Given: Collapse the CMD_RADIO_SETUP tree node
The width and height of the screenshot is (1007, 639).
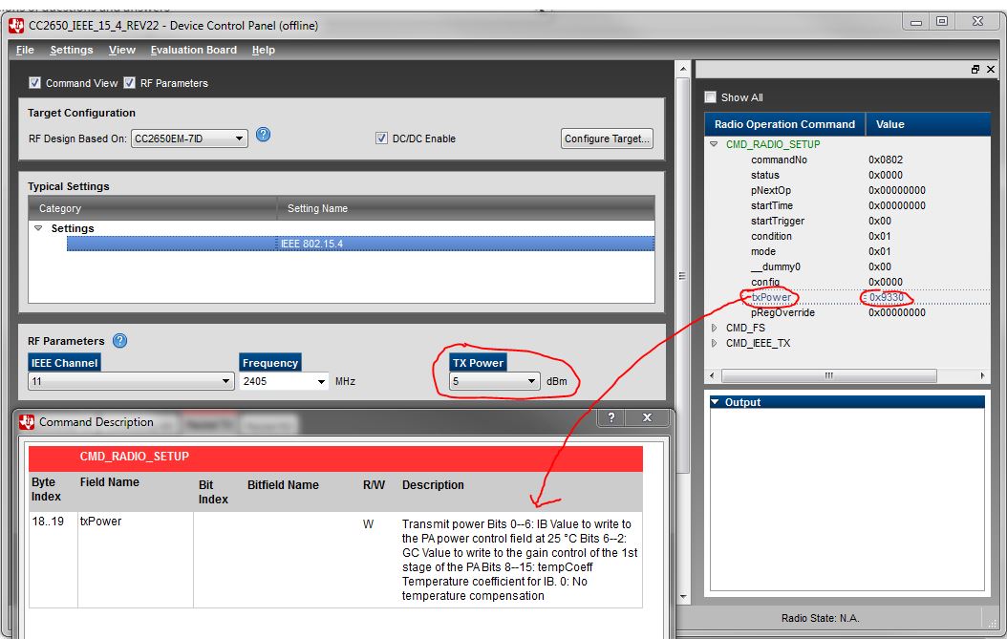Looking at the screenshot, I should pyautogui.click(x=714, y=144).
